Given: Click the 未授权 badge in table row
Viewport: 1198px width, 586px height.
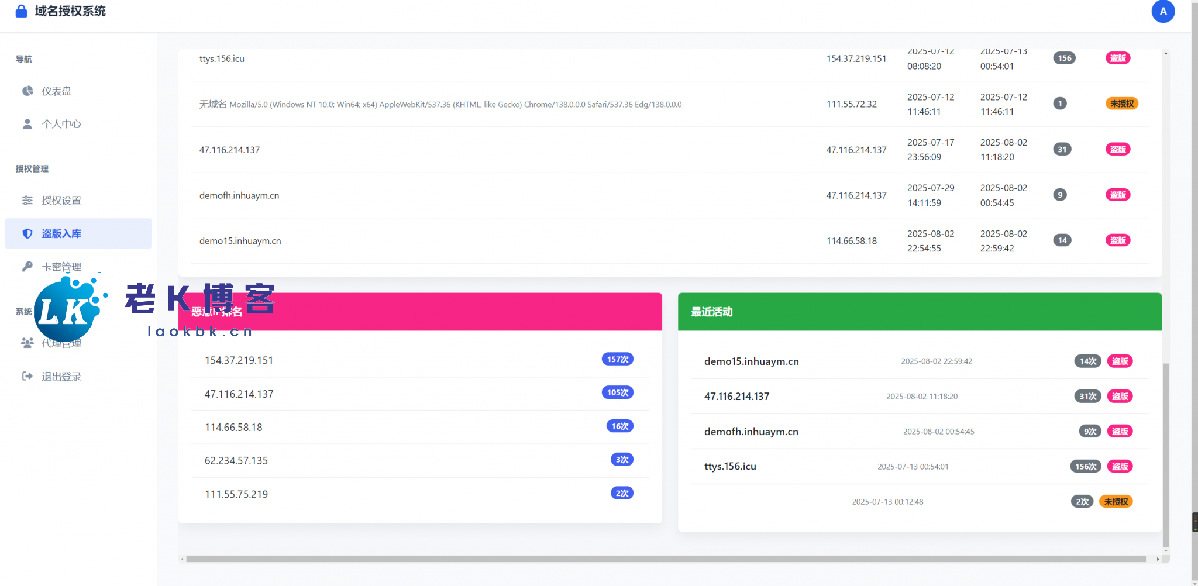Looking at the screenshot, I should 1121,104.
